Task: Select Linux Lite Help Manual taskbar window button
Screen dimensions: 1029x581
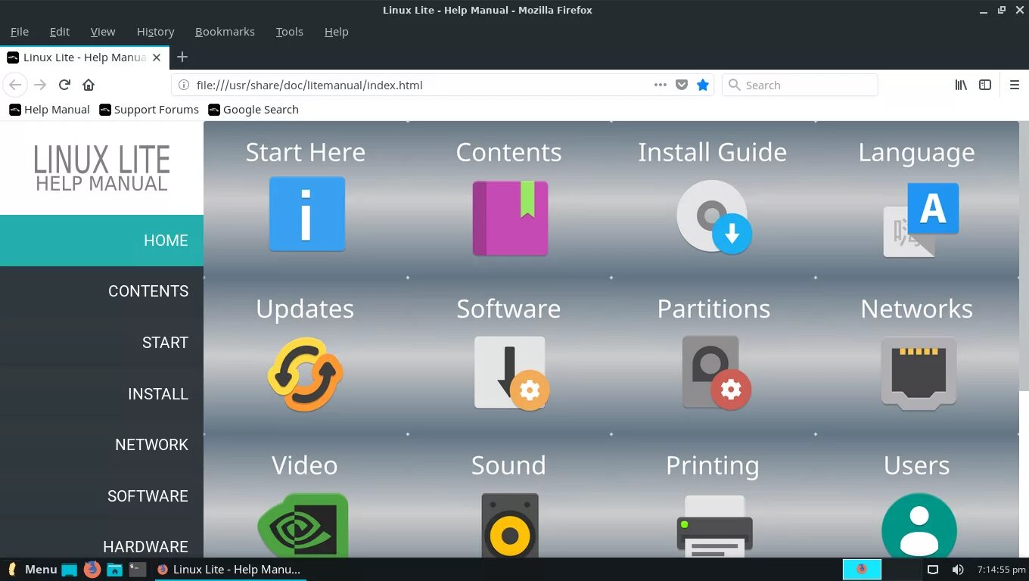Action: pyautogui.click(x=228, y=569)
